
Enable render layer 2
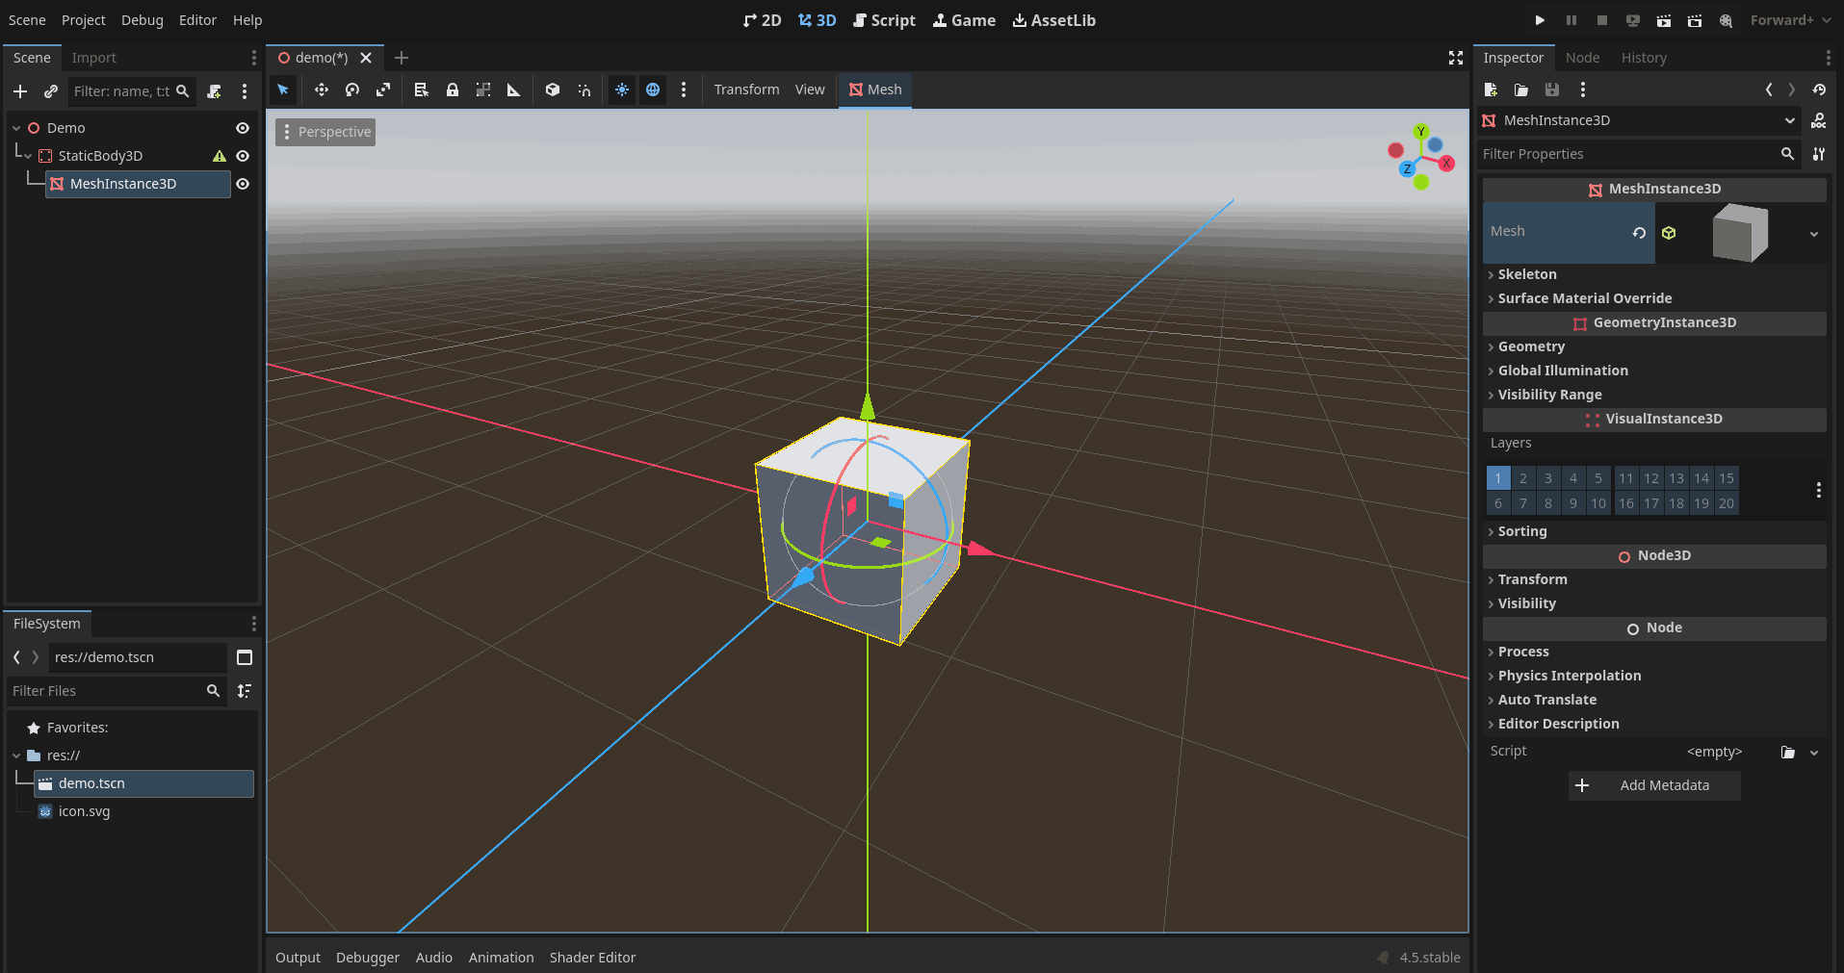[x=1523, y=478]
